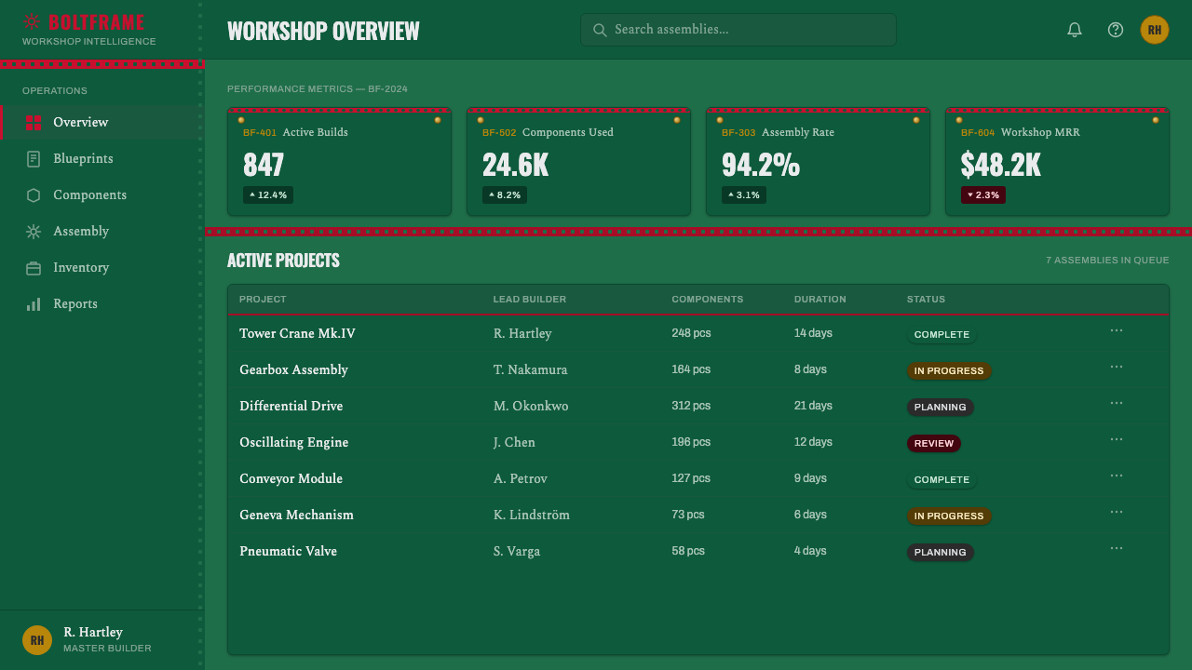Click the Assembly gear icon

[x=34, y=232]
